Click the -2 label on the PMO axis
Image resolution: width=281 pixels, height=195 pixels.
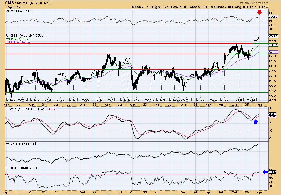(x=271, y=138)
